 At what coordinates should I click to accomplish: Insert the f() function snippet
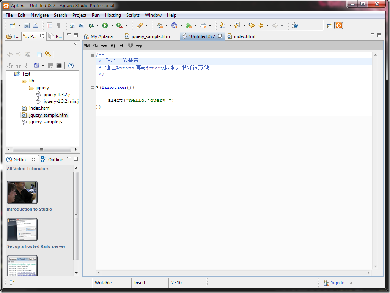pyautogui.click(x=113, y=46)
